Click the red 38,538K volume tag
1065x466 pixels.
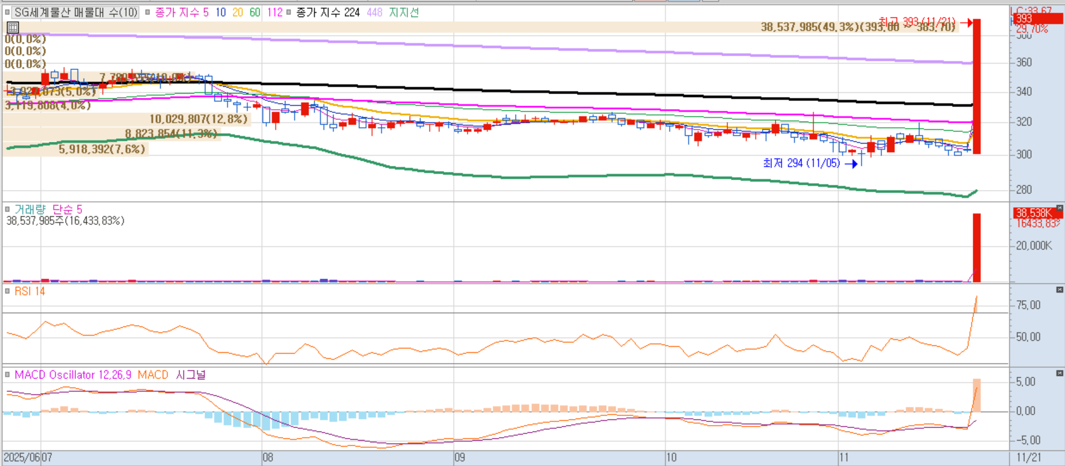click(1038, 213)
